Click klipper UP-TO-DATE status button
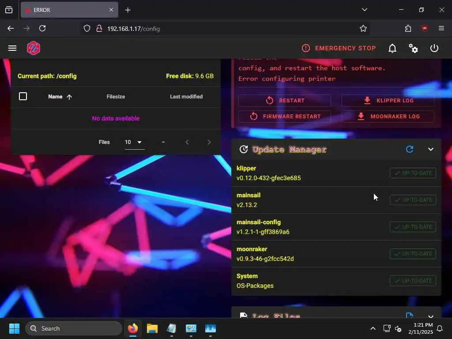This screenshot has height=339, width=452. pos(413,173)
